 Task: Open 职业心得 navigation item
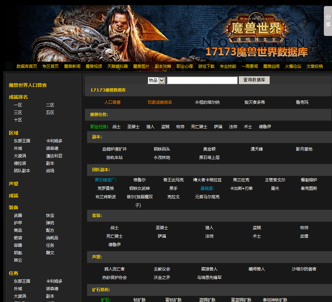coord(185,66)
